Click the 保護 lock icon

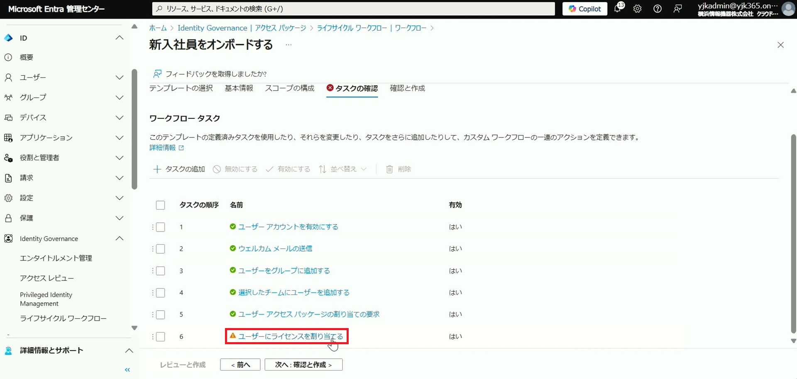point(8,218)
